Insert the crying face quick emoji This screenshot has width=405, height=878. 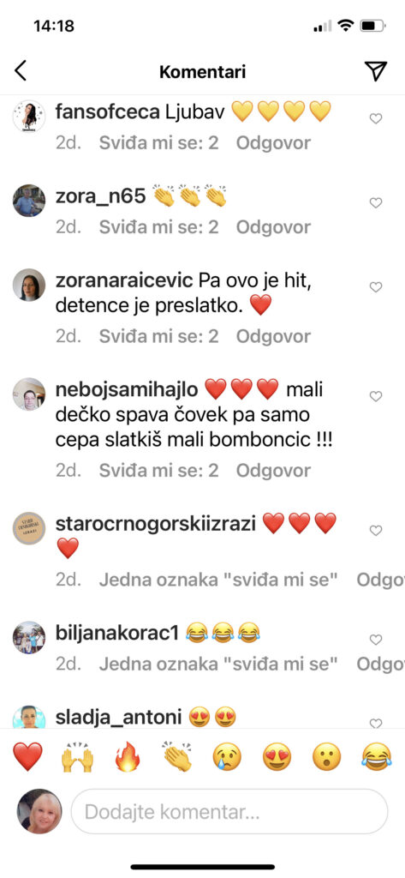coord(227,757)
